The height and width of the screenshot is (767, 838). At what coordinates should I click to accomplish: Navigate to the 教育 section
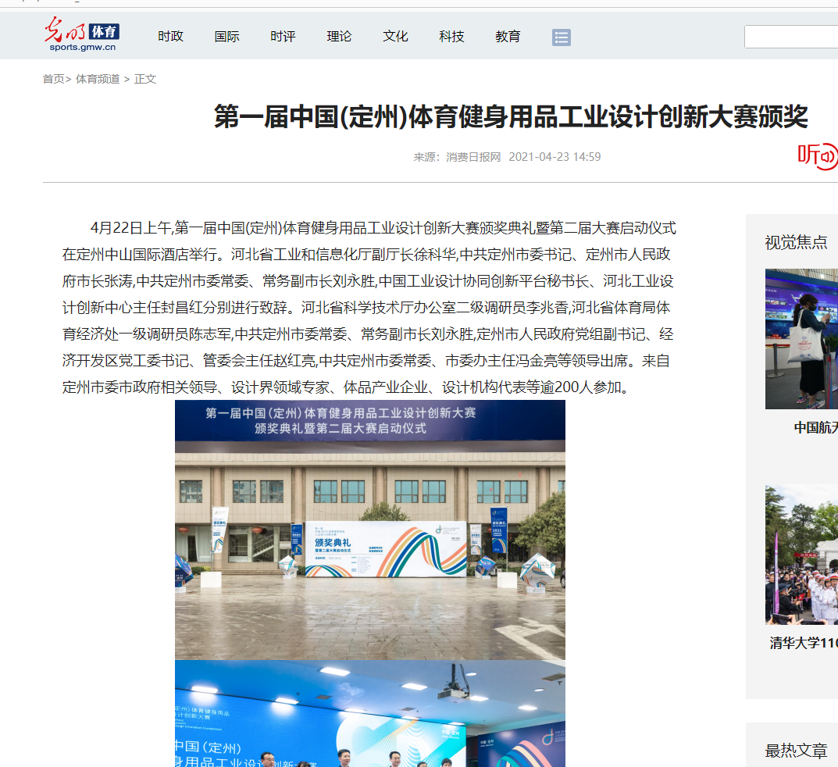(508, 36)
